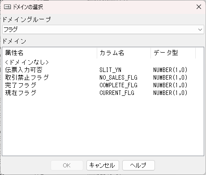Click the data type of NO_SALES_FLG row
Image resolution: width=206 pixels, height=175 pixels.
[170, 77]
